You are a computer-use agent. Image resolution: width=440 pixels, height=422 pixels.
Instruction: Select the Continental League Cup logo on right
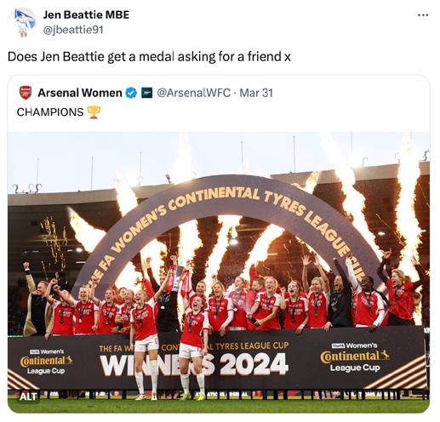(355, 357)
